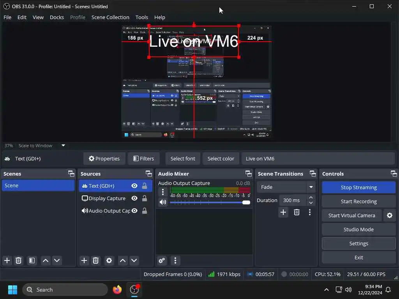Move source up arrow in Sources dock
The width and height of the screenshot is (399, 299).
123,260
